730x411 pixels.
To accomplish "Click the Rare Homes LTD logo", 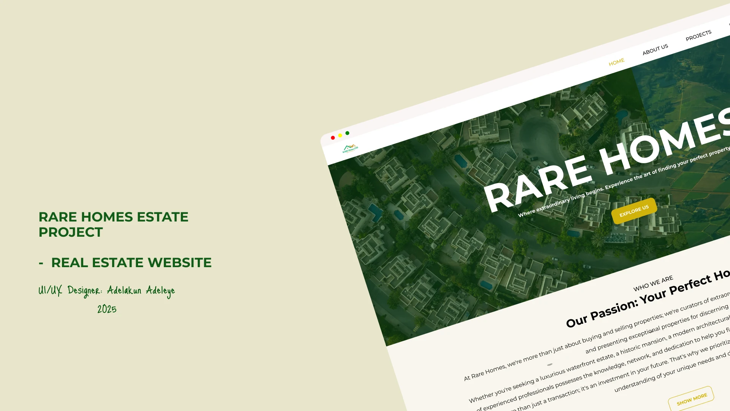I will point(350,148).
